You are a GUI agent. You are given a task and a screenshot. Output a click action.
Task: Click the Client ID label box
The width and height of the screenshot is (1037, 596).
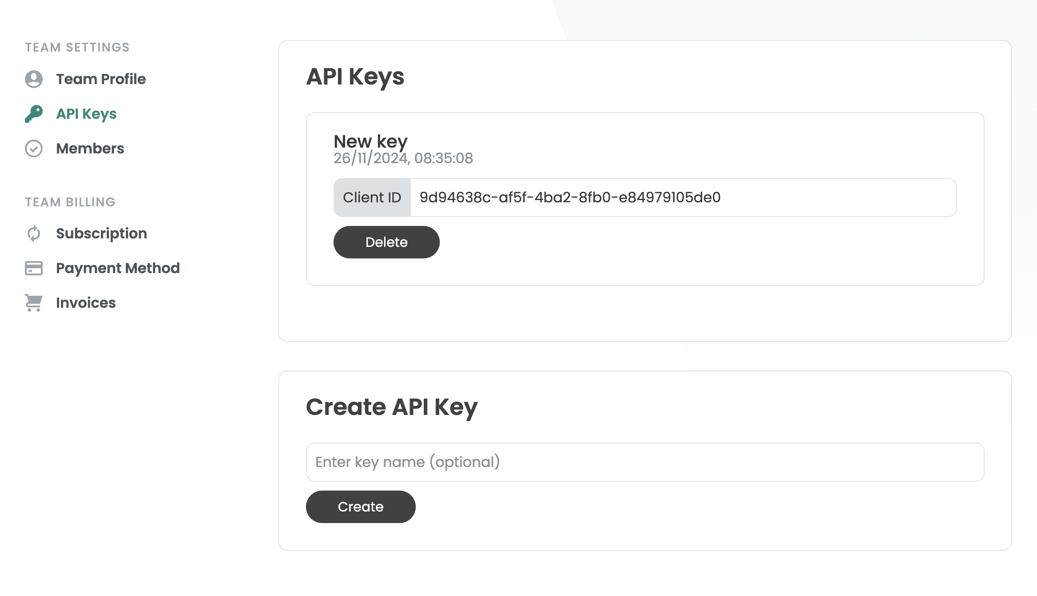click(372, 197)
